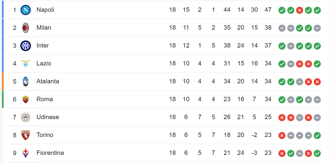This screenshot has width=334, height=163.
Task: Click Torino's most recent win result icon
Action: pos(317,135)
